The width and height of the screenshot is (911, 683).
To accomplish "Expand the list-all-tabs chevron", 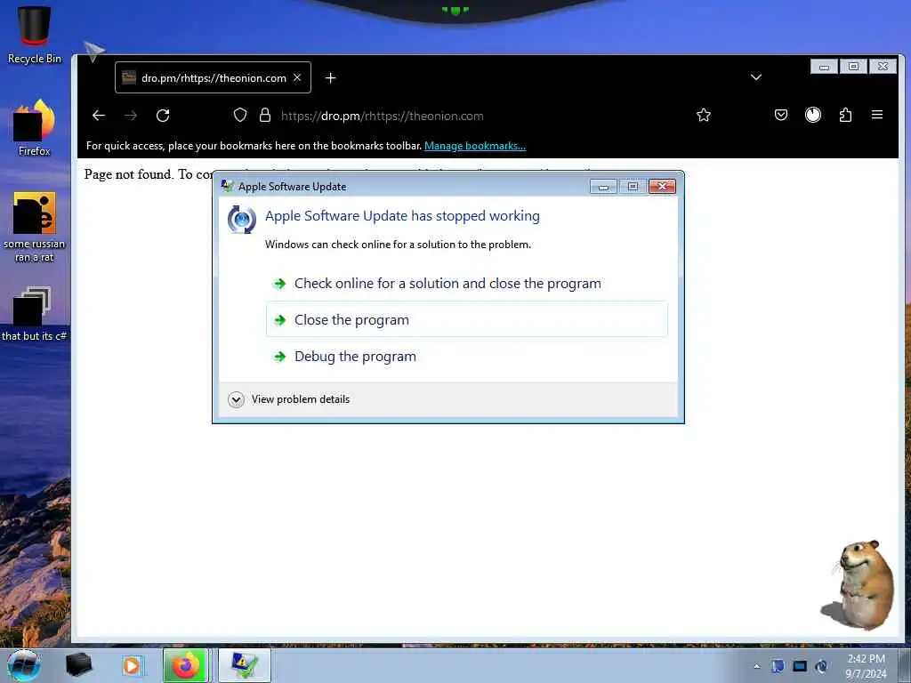I will [x=756, y=77].
